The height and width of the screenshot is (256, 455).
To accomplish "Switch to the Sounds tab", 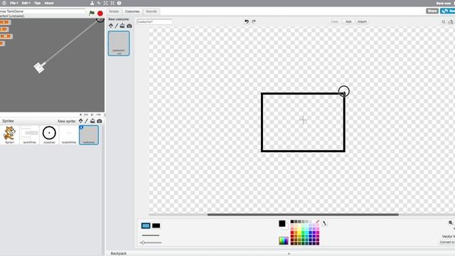I will [151, 11].
